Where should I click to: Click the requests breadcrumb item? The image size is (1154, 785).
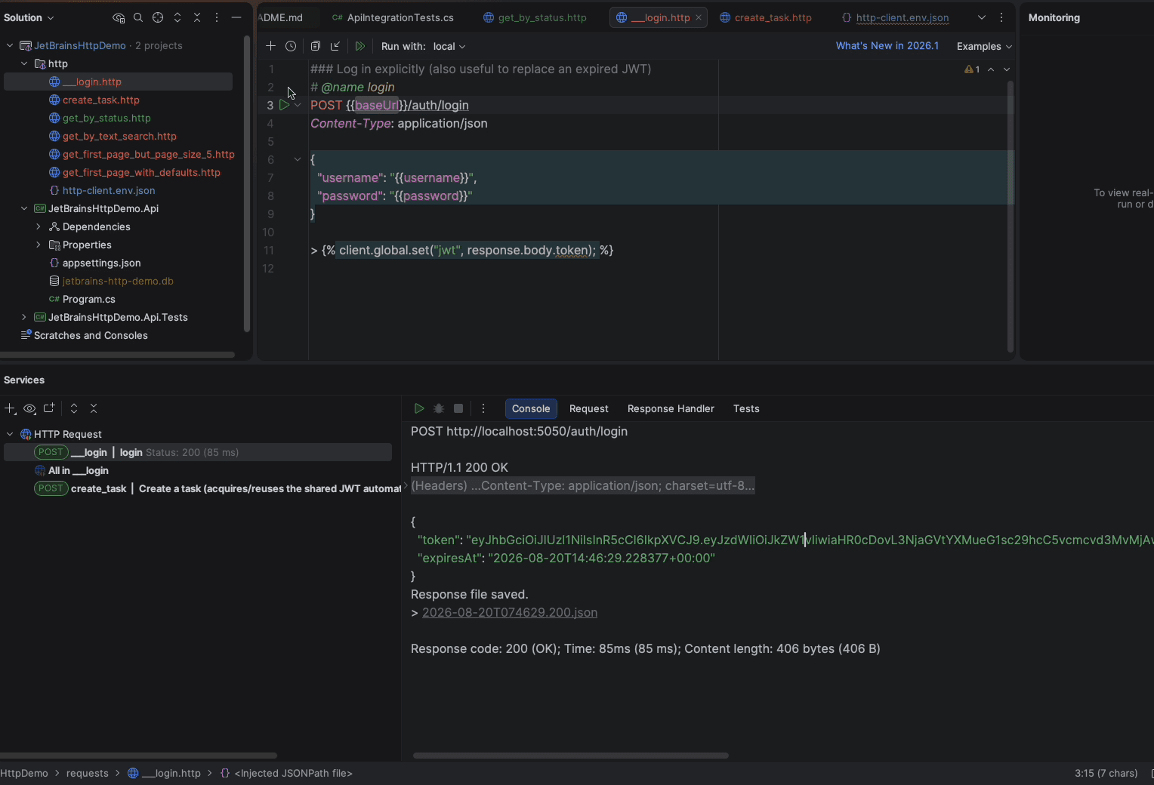[88, 773]
